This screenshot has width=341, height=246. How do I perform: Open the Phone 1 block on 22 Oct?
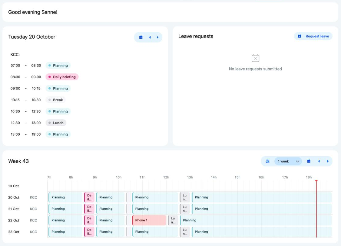click(149, 220)
